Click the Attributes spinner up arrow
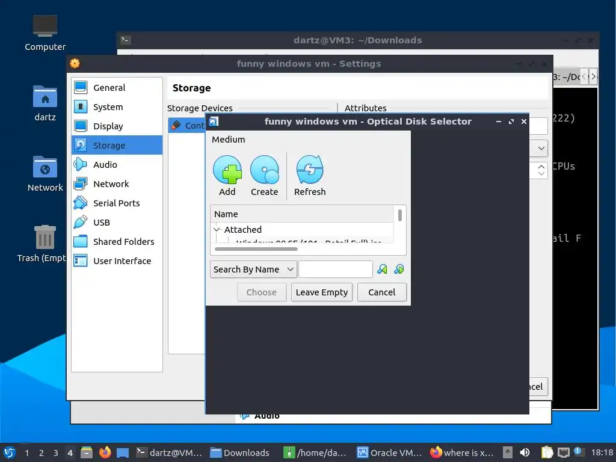 click(x=541, y=167)
